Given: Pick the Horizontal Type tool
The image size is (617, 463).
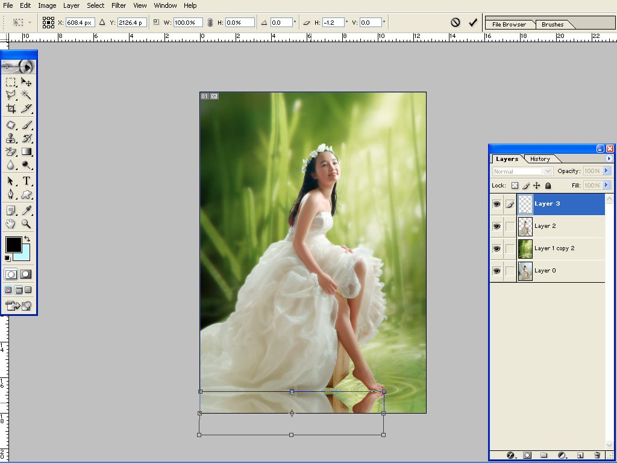Looking at the screenshot, I should tap(27, 181).
